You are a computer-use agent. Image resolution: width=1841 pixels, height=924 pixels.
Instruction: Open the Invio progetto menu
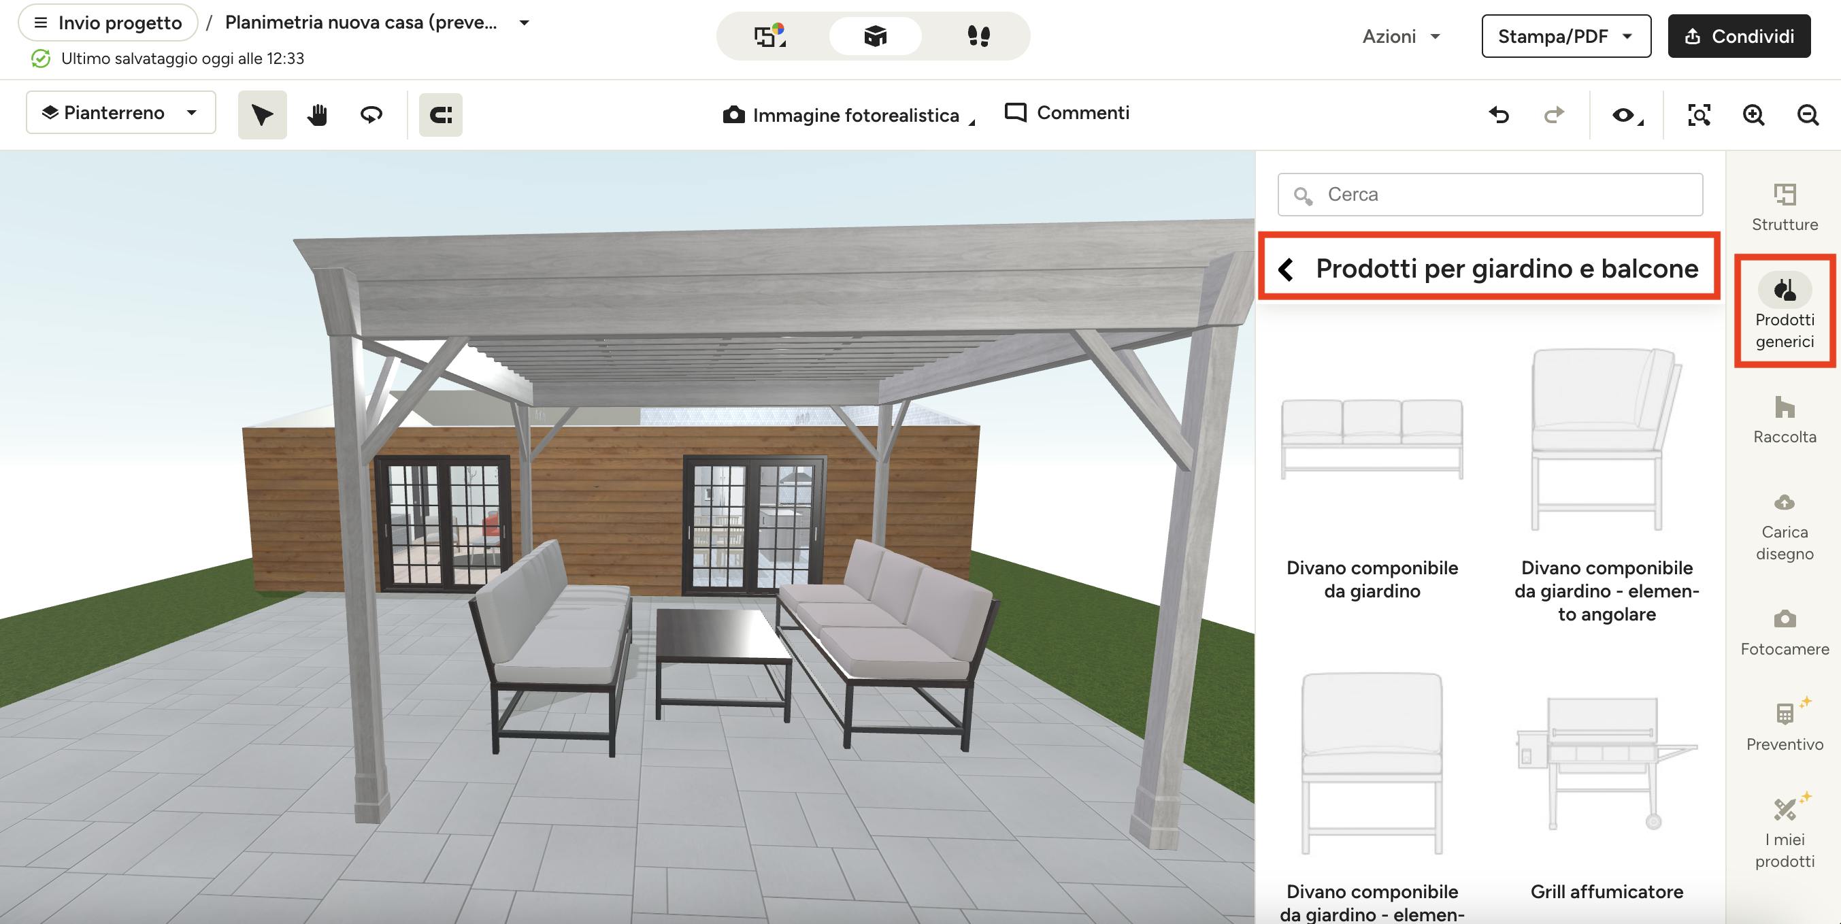tap(108, 23)
